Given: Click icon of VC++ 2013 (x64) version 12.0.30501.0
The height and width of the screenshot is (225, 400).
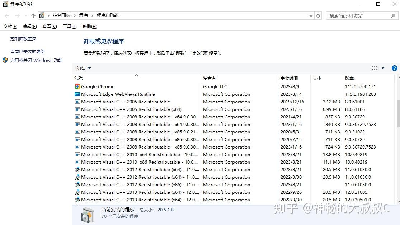Looking at the screenshot, I should click(x=77, y=200).
